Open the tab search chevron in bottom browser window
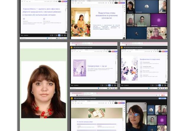The image size is (183, 131). [71, 93]
